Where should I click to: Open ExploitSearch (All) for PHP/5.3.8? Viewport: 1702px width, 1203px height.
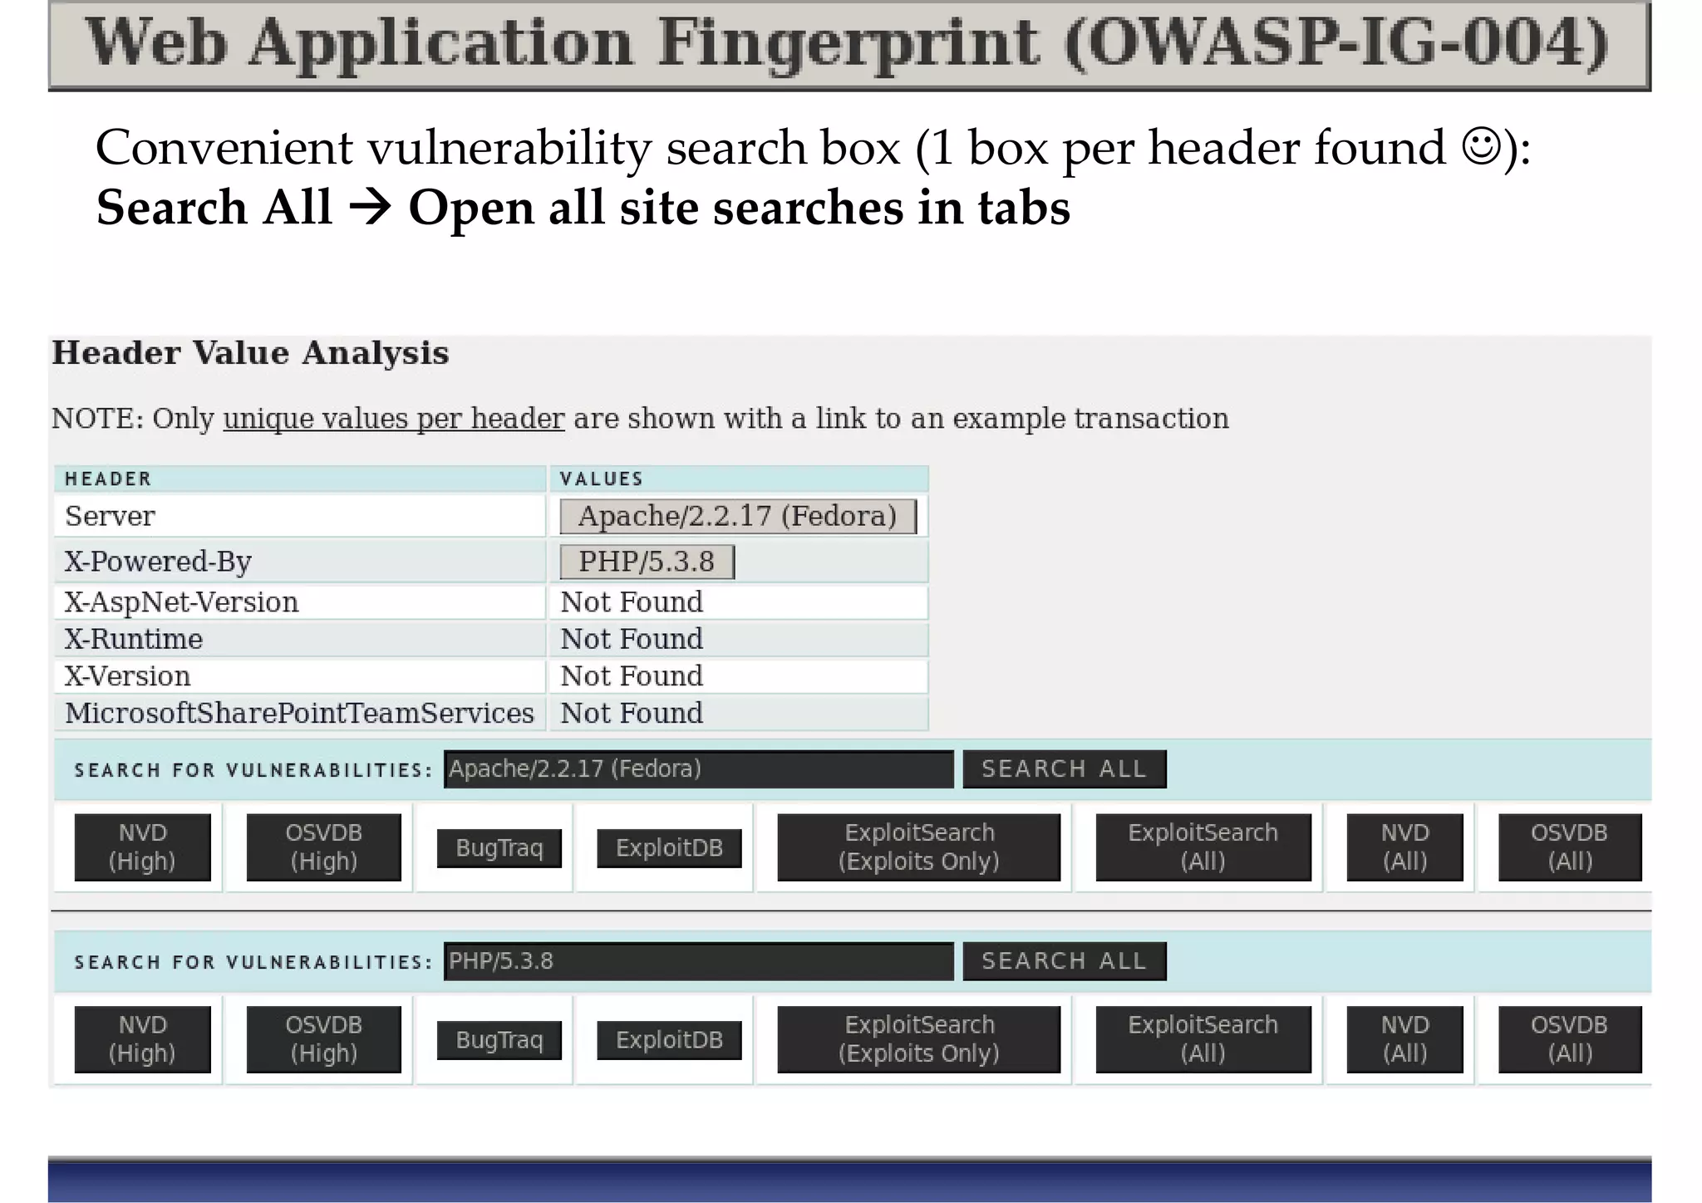[x=1203, y=1039]
